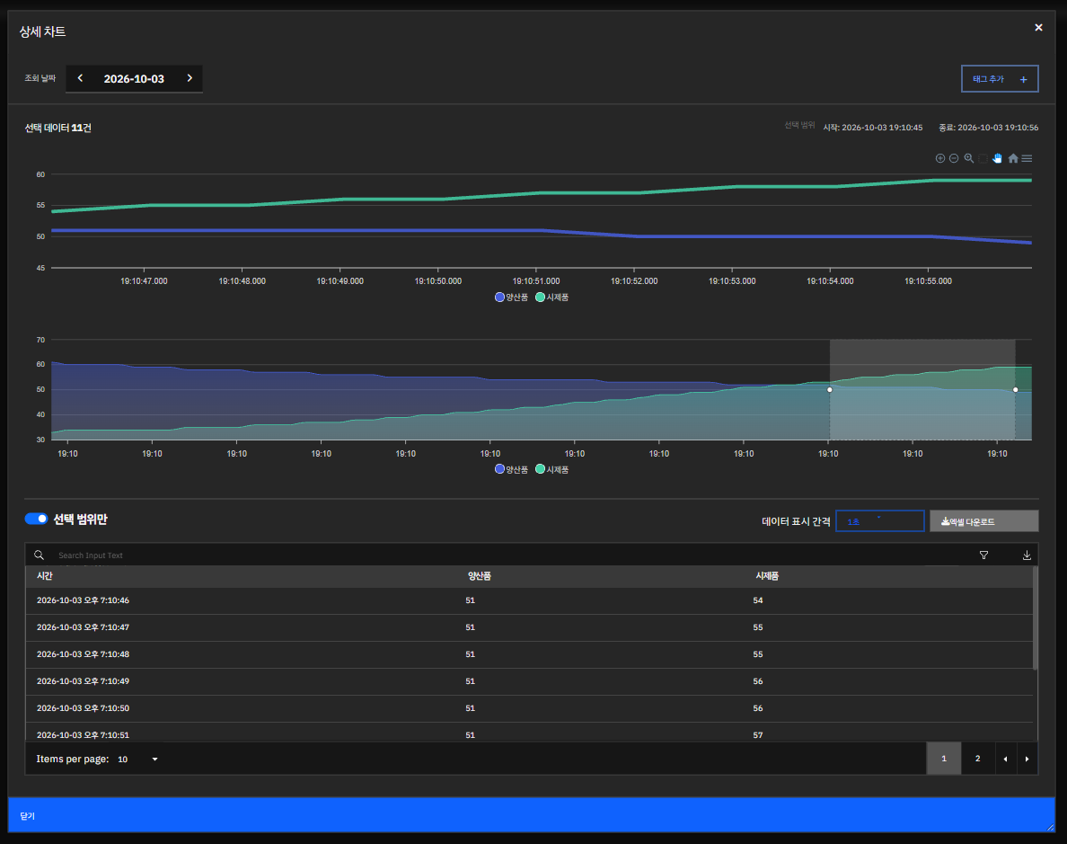Open the table filter funnel icon

tap(983, 555)
